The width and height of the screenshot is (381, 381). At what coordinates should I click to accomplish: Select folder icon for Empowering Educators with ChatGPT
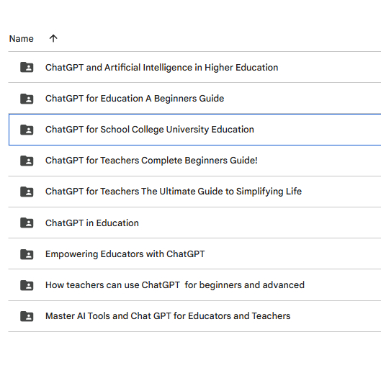(x=27, y=254)
